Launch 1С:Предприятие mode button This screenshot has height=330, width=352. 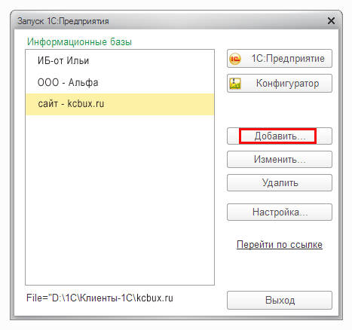(x=280, y=59)
